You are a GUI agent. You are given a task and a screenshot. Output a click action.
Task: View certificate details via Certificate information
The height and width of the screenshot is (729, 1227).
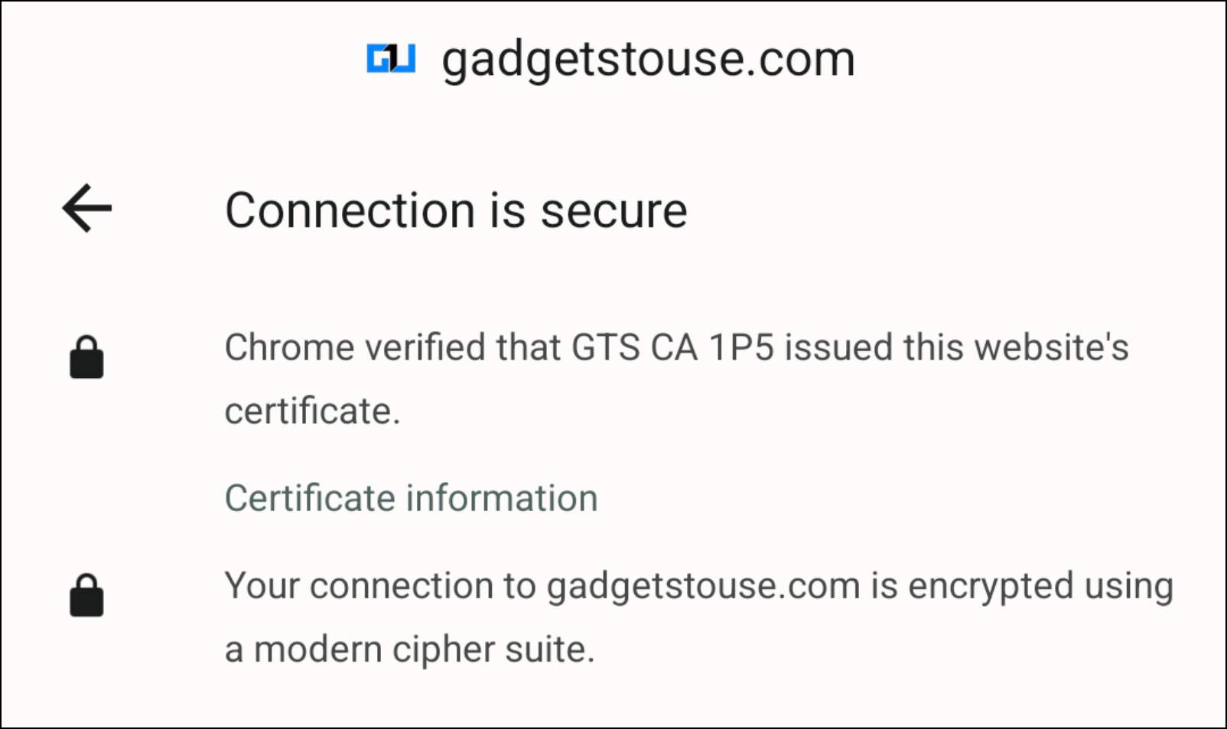[x=411, y=498]
